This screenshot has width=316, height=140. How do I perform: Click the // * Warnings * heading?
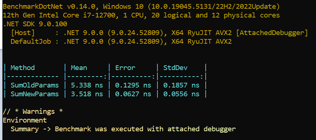[x=33, y=112]
